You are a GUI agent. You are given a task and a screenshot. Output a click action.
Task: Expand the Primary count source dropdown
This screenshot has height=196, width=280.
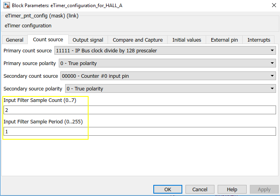(164, 50)
